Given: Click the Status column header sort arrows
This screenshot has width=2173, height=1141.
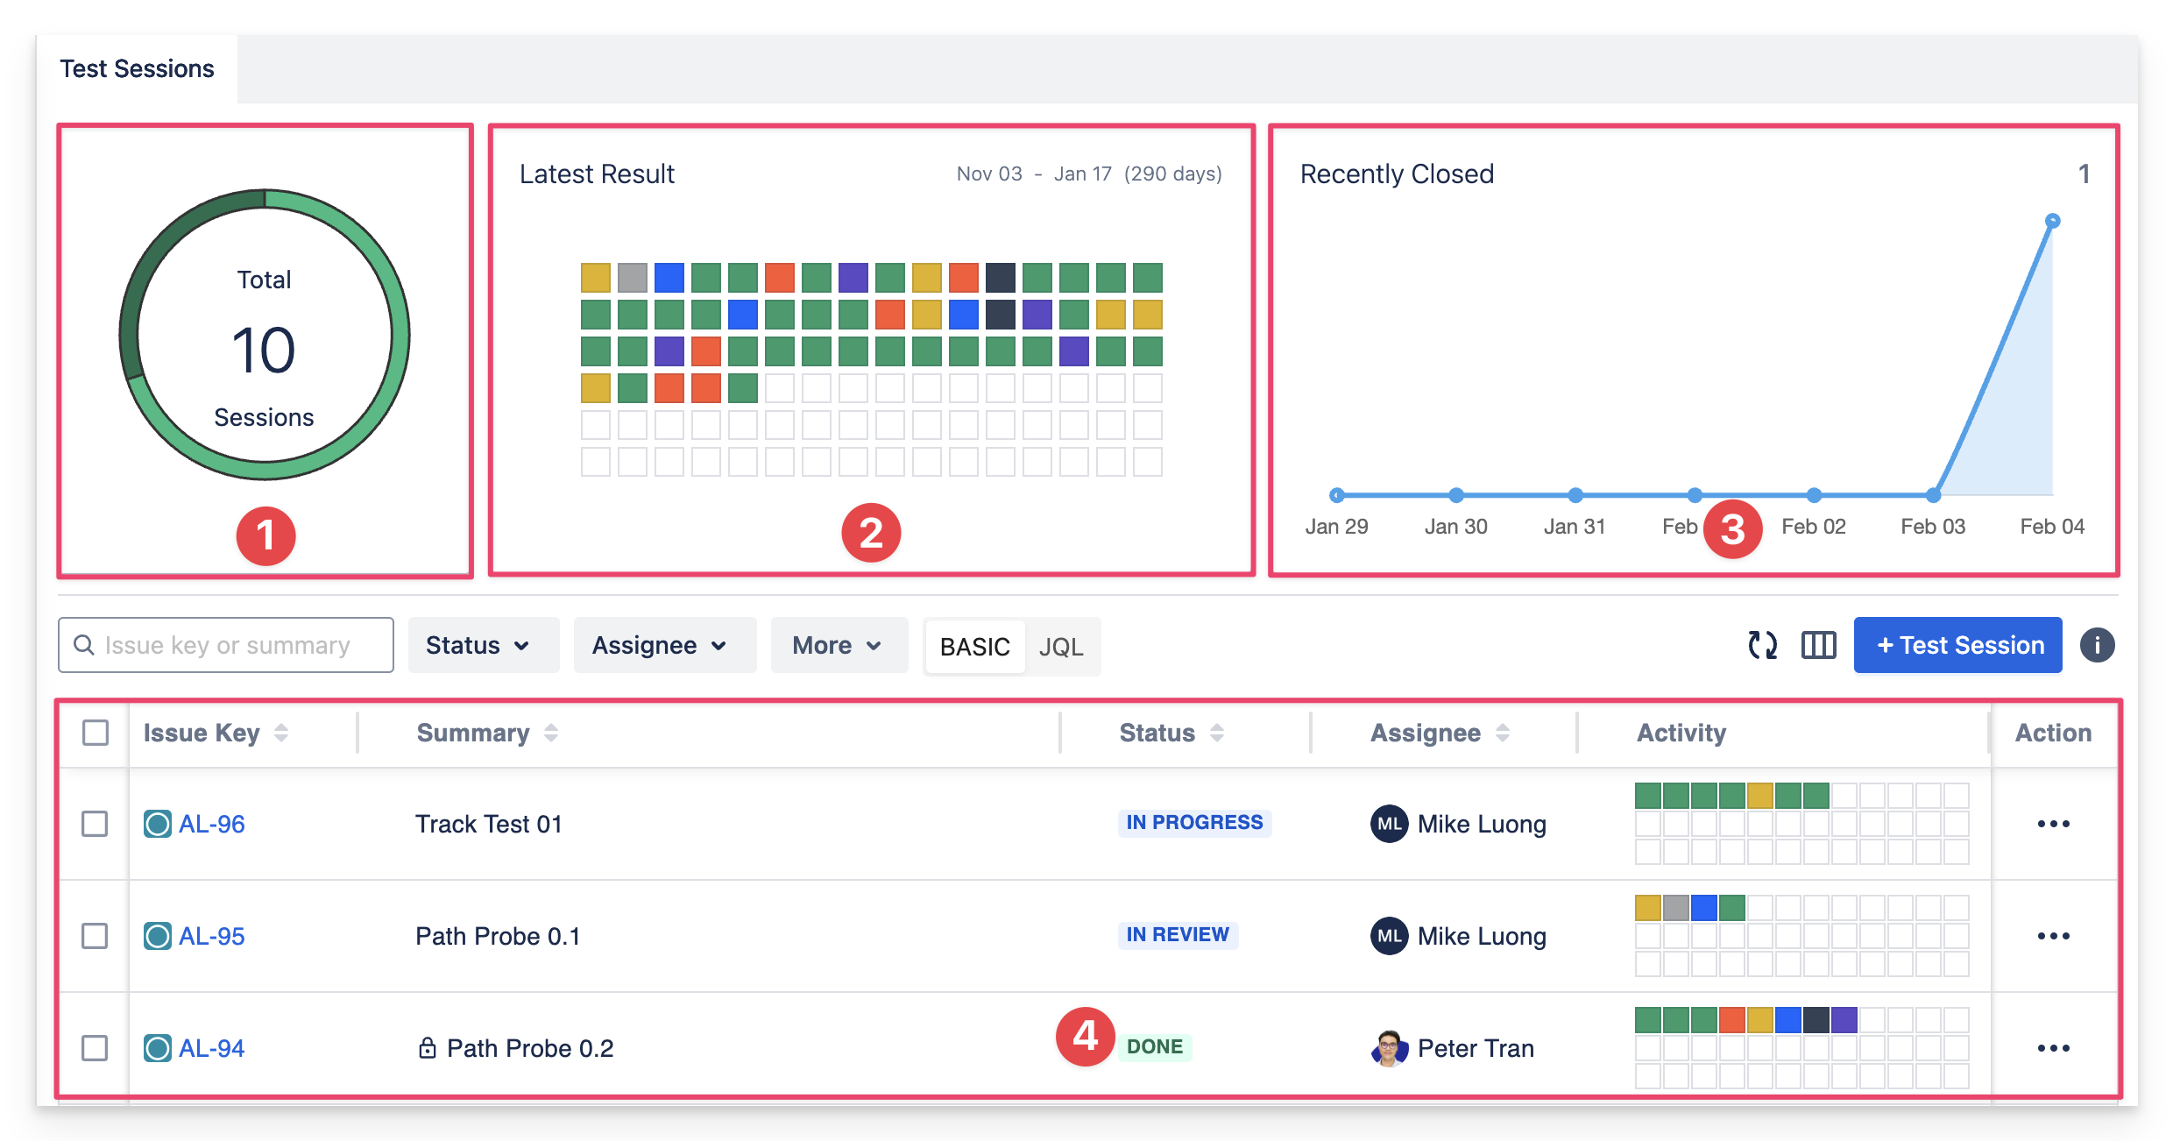Looking at the screenshot, I should (x=1217, y=733).
